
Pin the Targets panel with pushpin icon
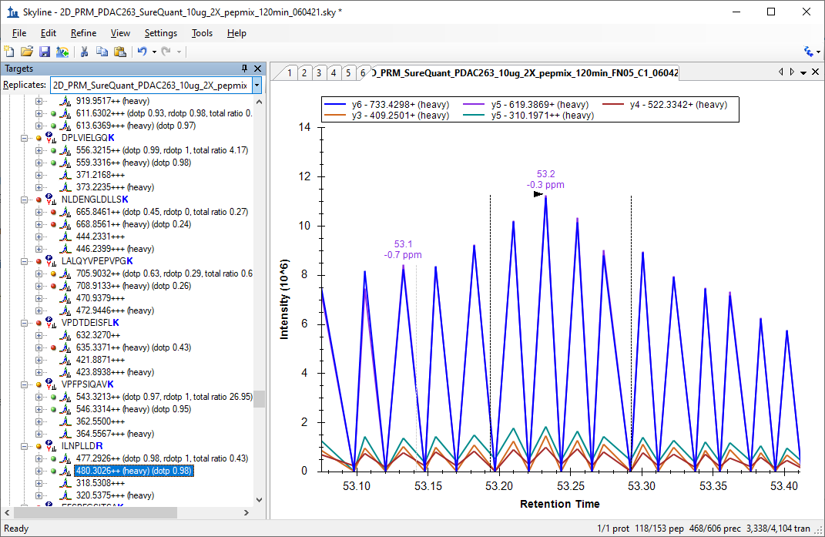(245, 69)
